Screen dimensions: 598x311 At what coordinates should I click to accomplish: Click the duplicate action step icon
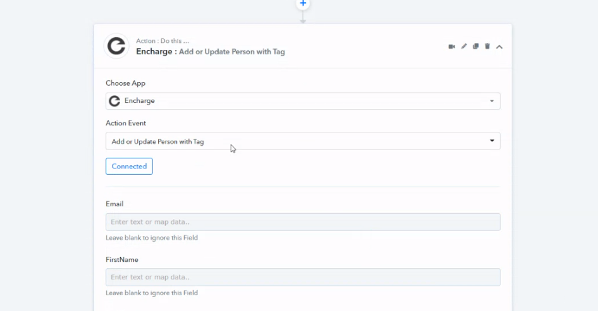coord(476,47)
